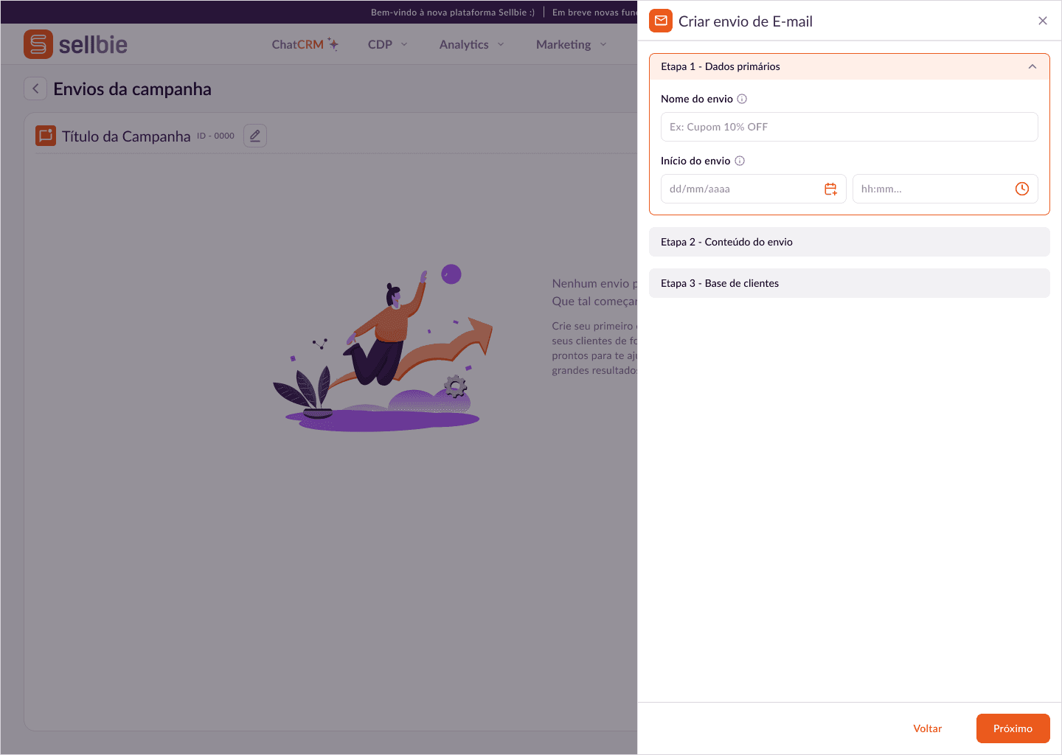Click the ChatCRM sparkle icon
Screen dimensions: 1062x755
(x=333, y=44)
